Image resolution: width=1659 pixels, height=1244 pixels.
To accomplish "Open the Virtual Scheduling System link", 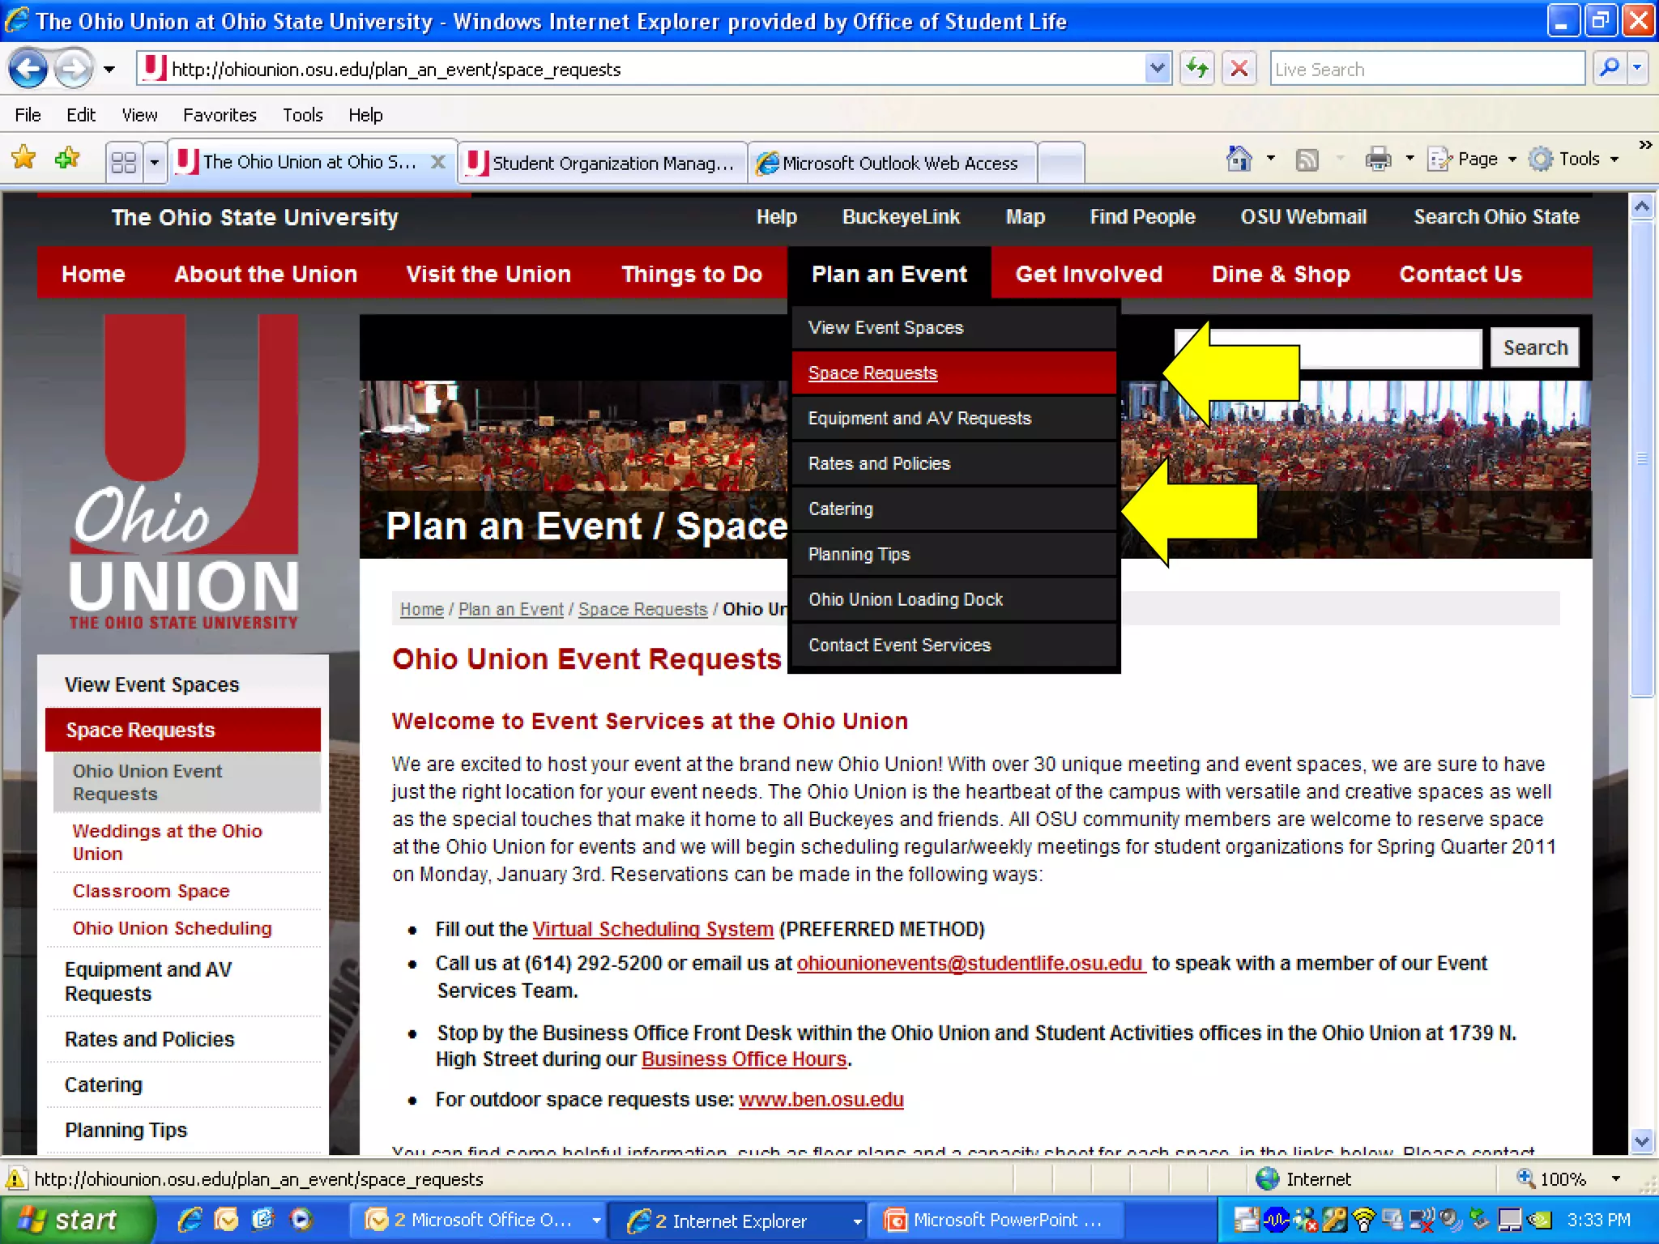I will (652, 929).
